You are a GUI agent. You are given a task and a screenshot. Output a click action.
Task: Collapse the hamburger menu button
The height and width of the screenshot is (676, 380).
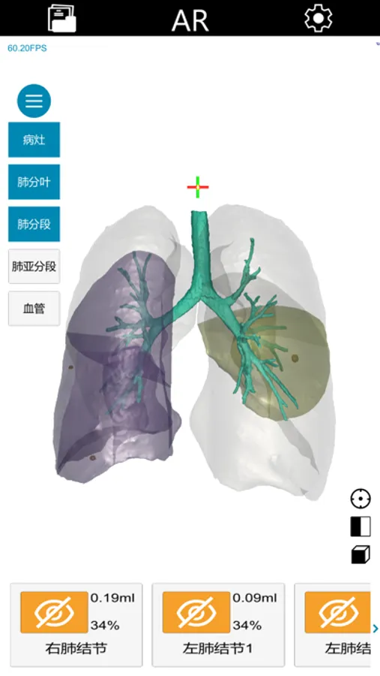click(x=34, y=101)
